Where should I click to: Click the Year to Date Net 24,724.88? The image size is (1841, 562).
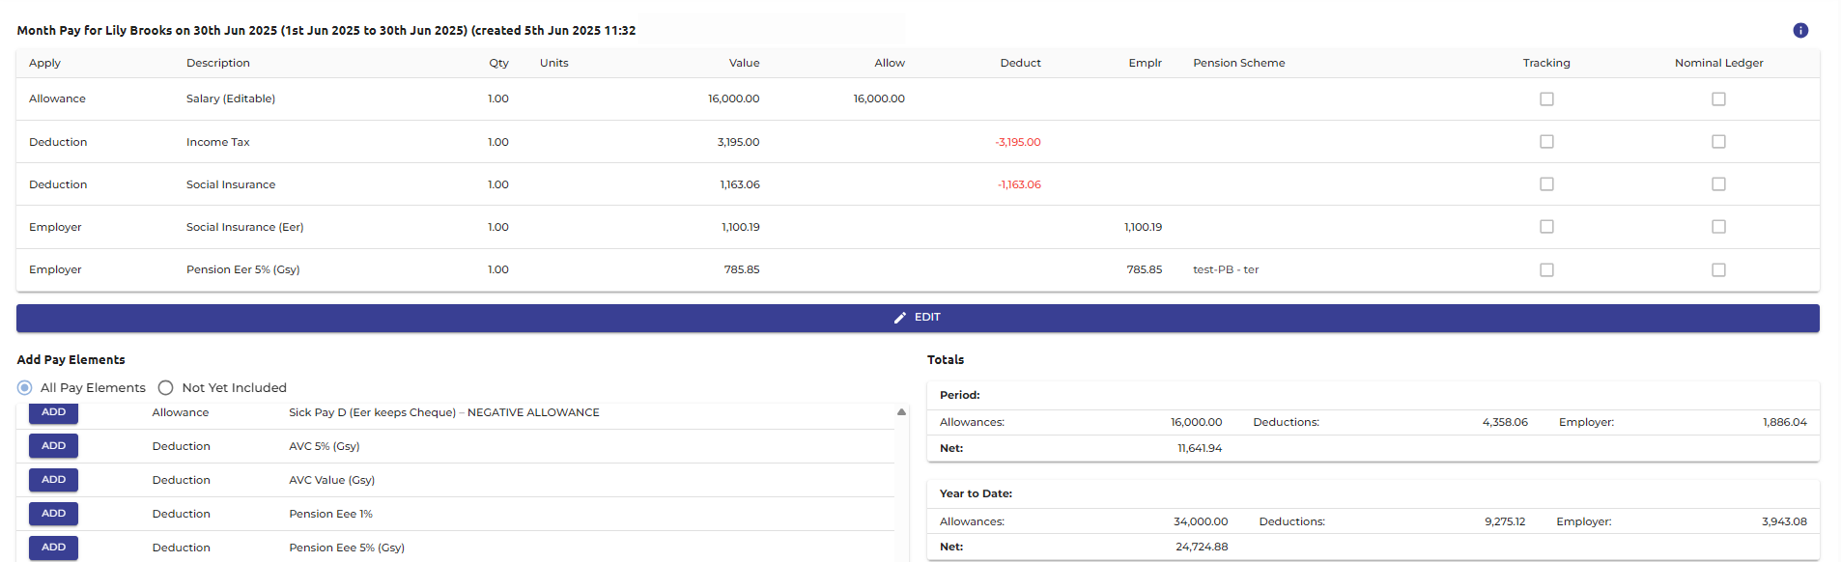[1202, 547]
